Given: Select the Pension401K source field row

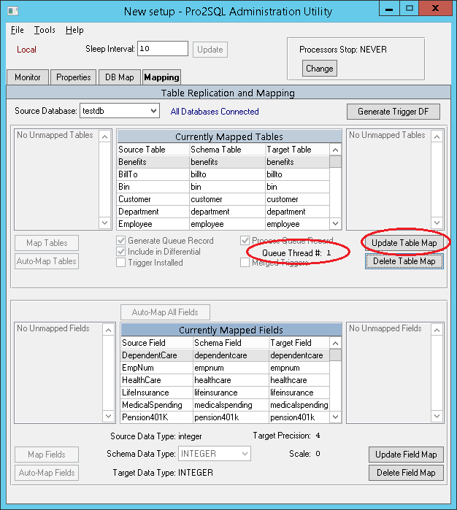Looking at the screenshot, I should [226, 417].
